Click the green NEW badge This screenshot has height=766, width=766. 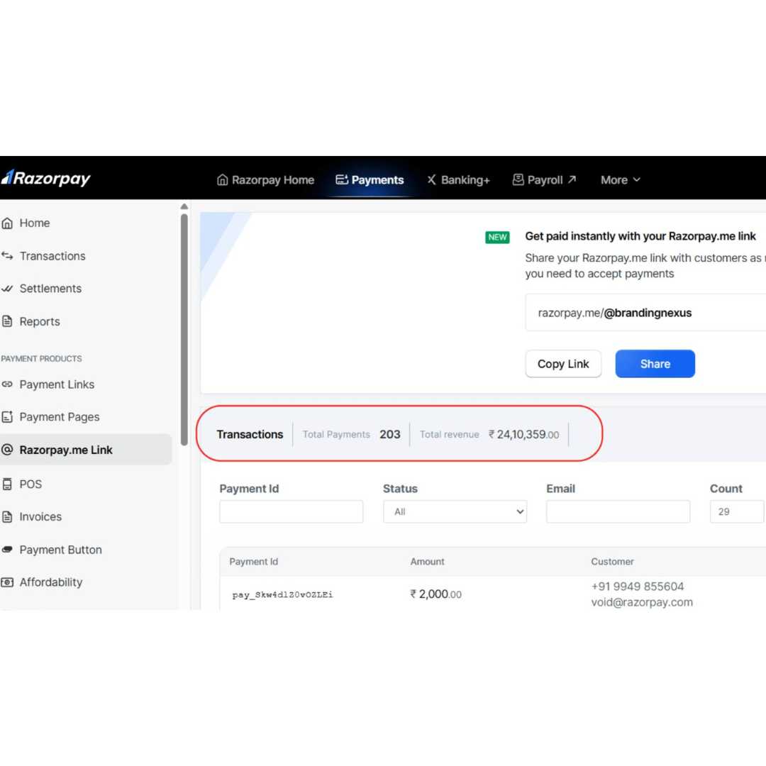coord(497,238)
